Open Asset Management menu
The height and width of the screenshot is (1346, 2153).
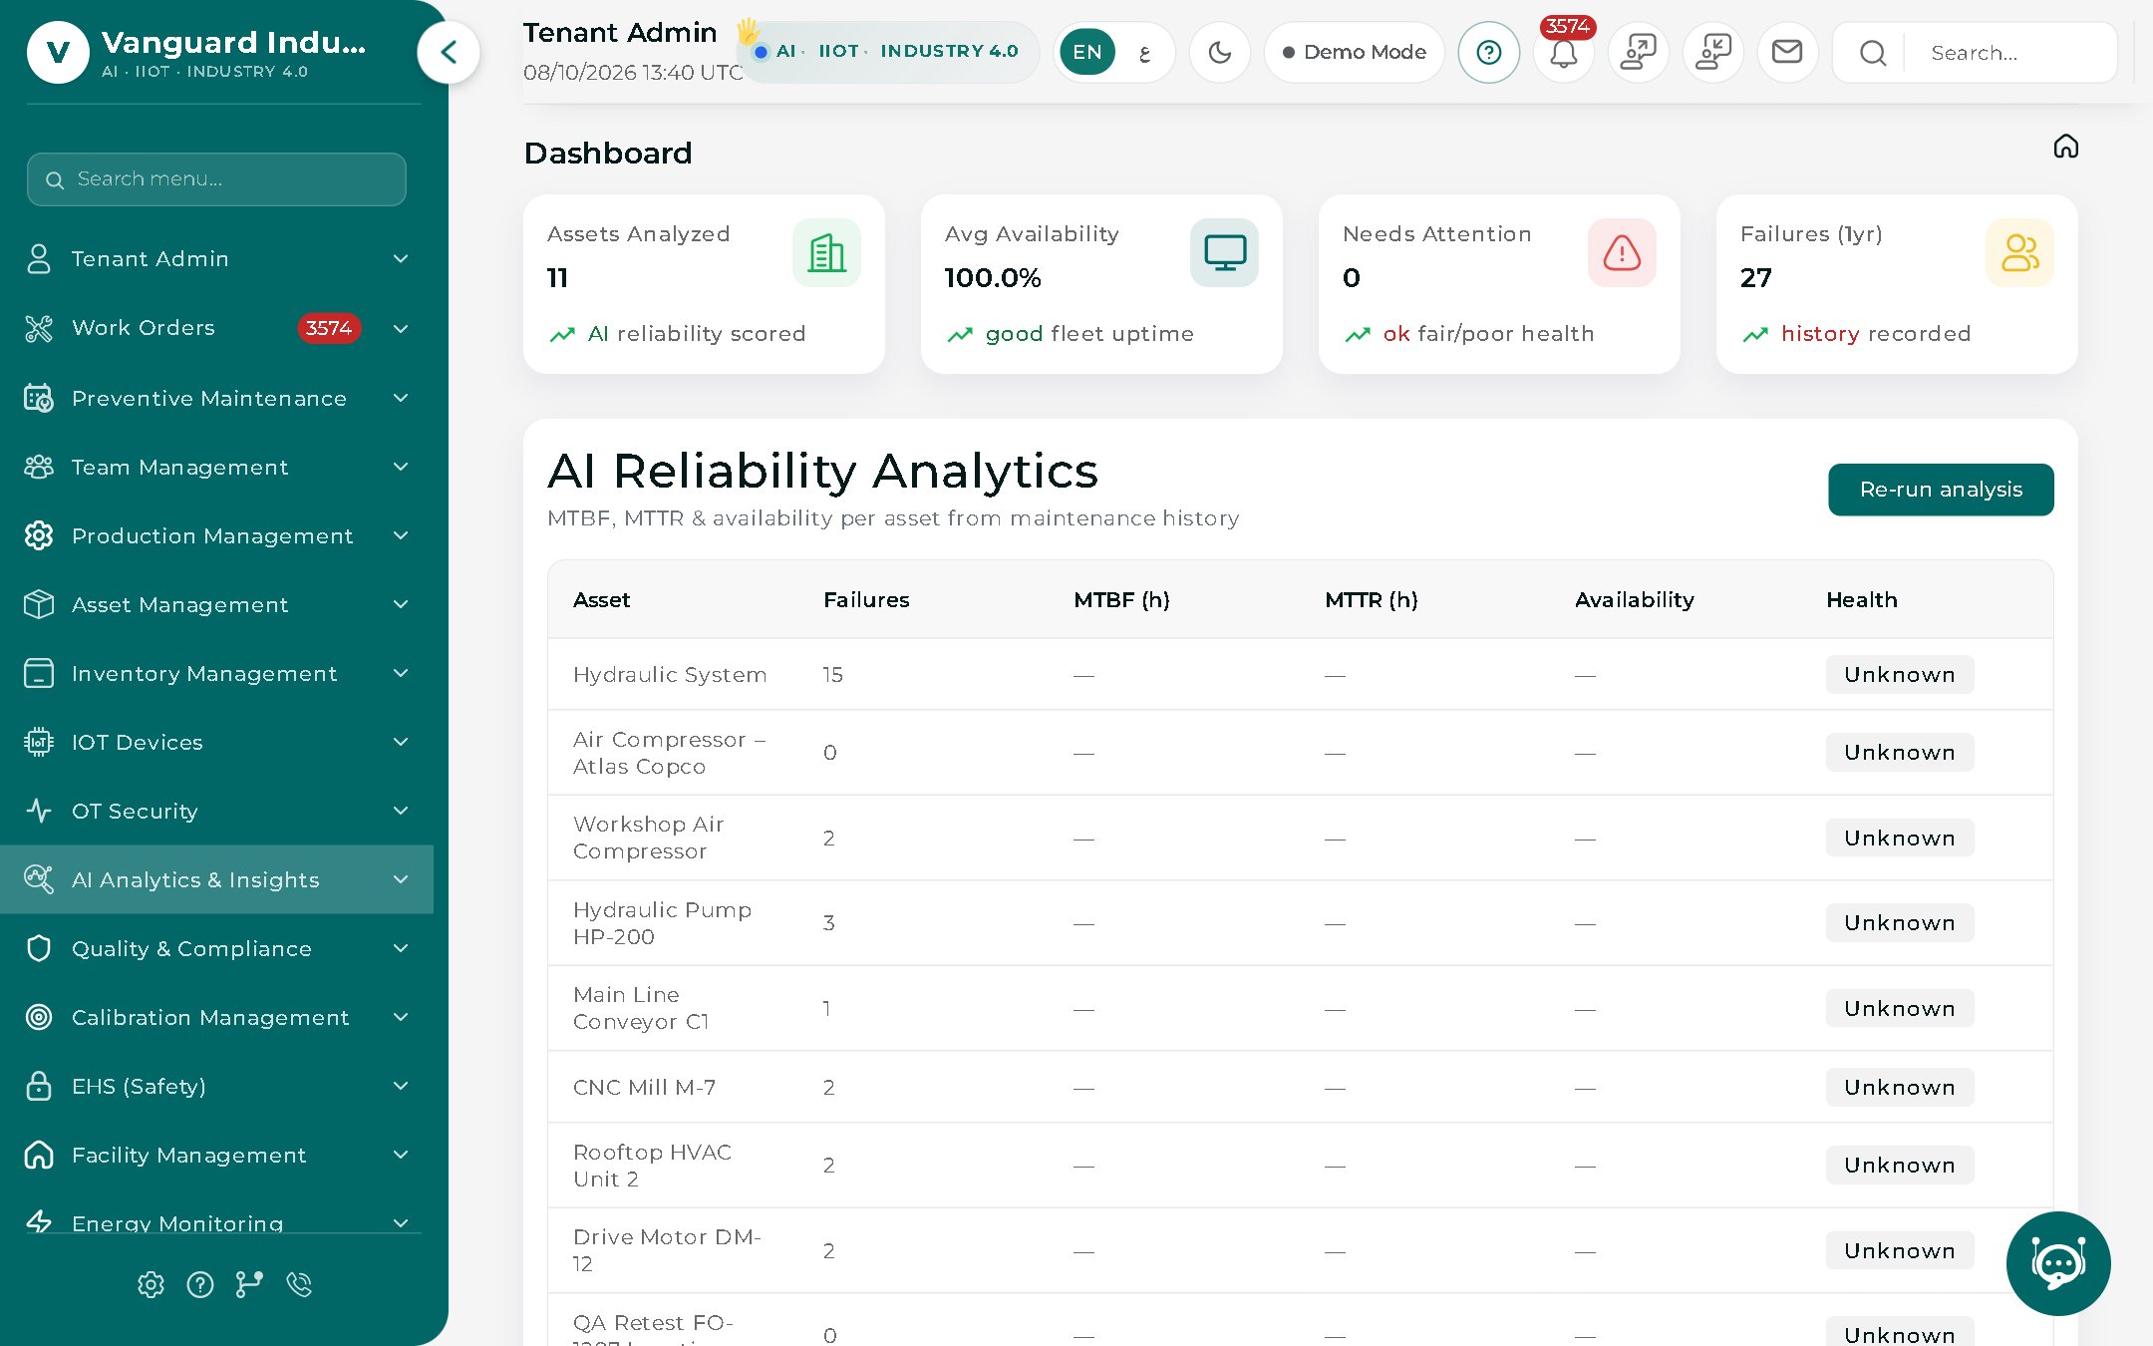click(216, 604)
